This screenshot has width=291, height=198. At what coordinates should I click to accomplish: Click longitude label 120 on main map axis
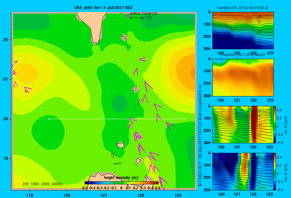click(67, 195)
